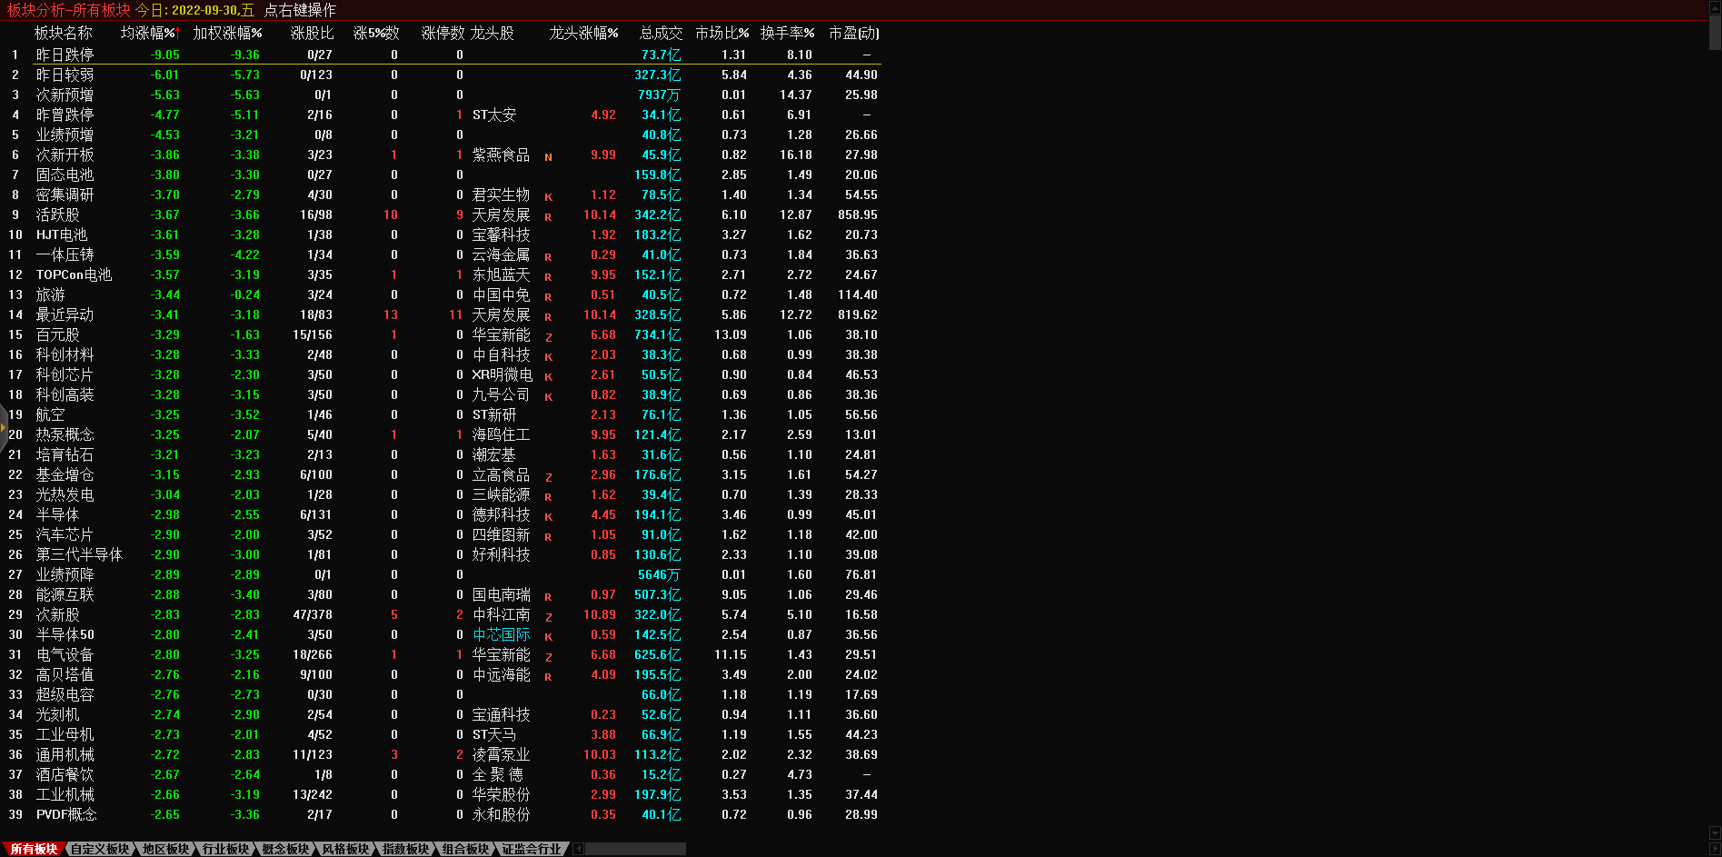This screenshot has height=857, width=1722.
Task: Open the 概念板块 tab
Action: tap(285, 849)
